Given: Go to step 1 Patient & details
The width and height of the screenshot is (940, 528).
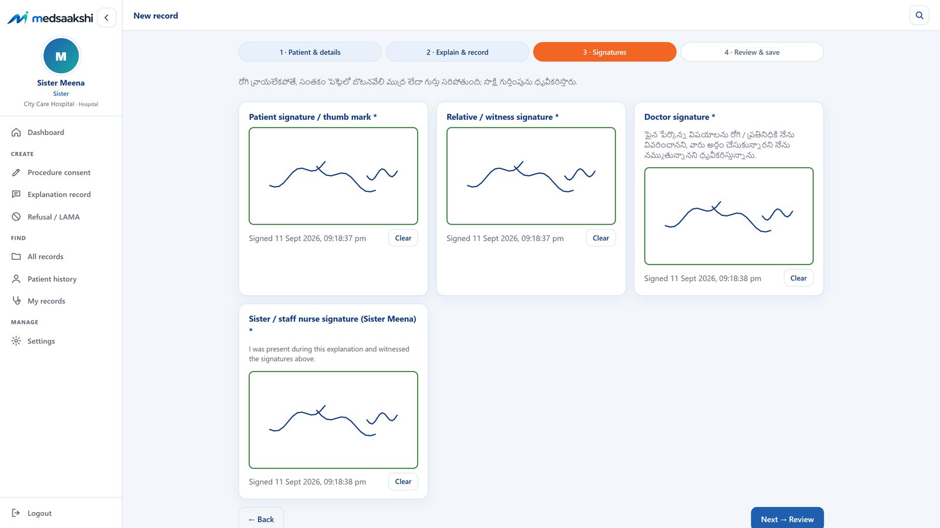Looking at the screenshot, I should tap(310, 52).
